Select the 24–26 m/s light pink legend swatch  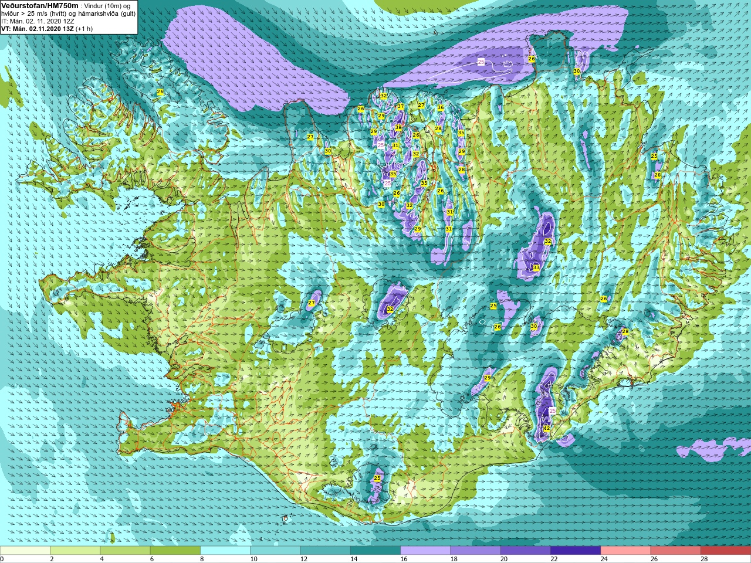pos(626,550)
